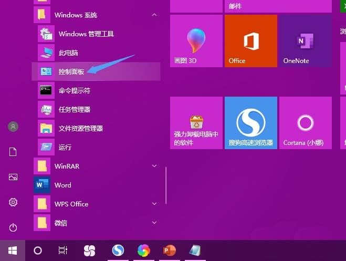Open Settings gear in Start sidebar
This screenshot has height=261, width=346.
coord(13,202)
